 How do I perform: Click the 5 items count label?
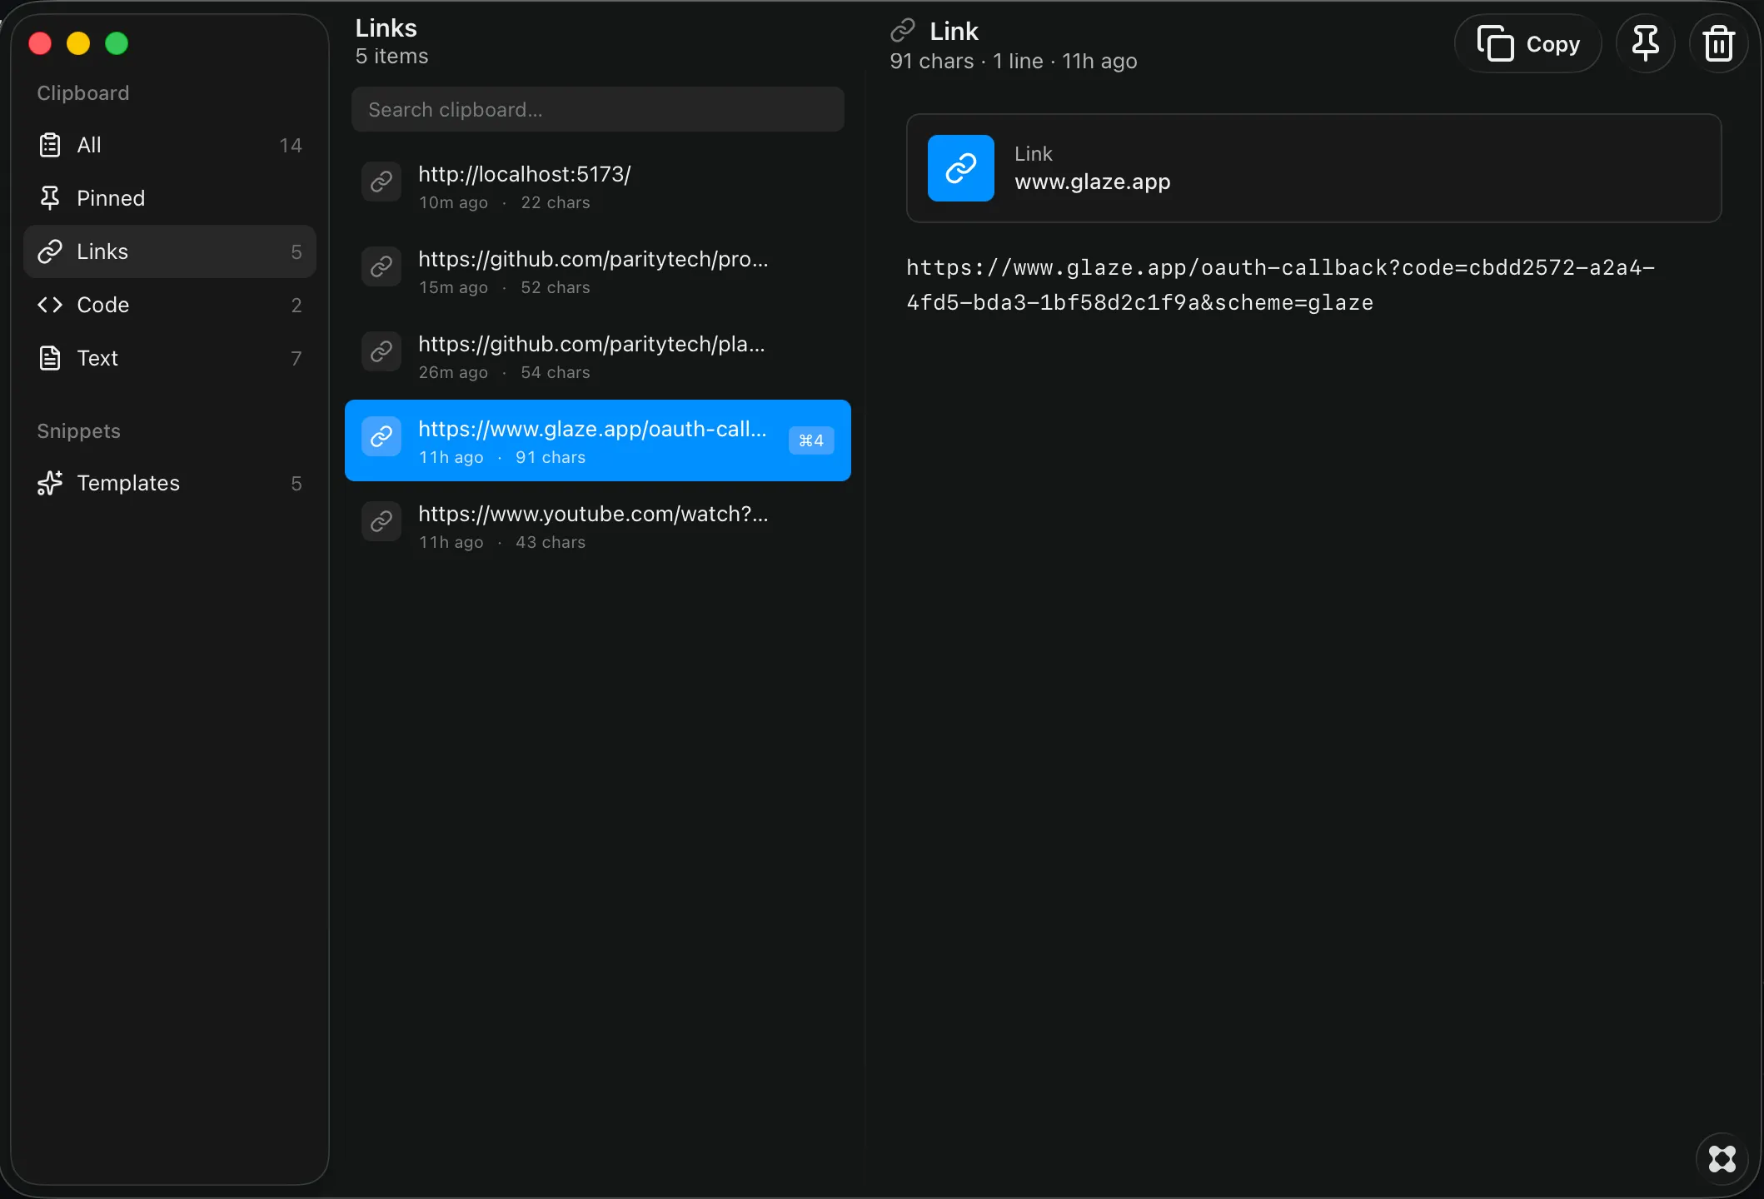pyautogui.click(x=391, y=57)
